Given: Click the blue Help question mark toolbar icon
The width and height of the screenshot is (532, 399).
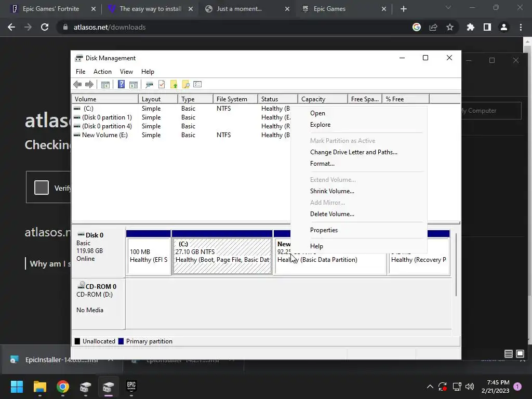Looking at the screenshot, I should pyautogui.click(x=121, y=85).
